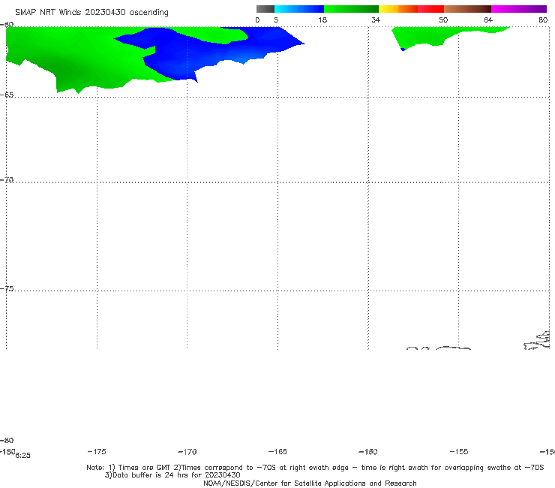The height and width of the screenshot is (488, 555).
Task: Click the latitude label '-70'
Action: (7, 179)
